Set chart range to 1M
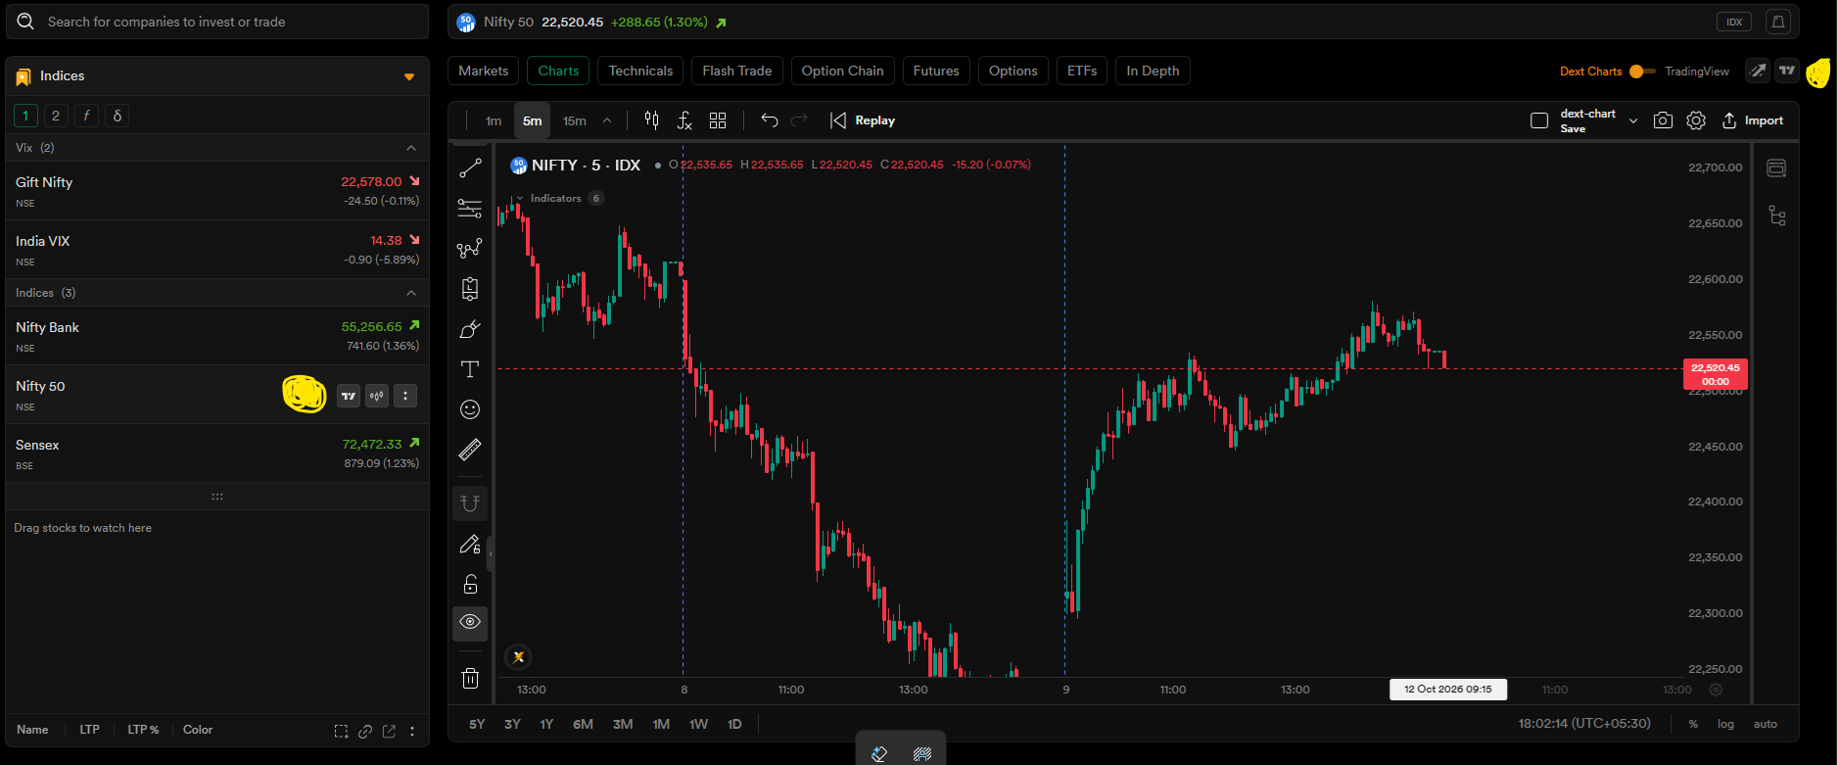This screenshot has width=1837, height=765. (x=661, y=724)
